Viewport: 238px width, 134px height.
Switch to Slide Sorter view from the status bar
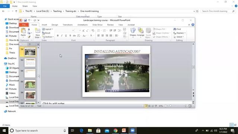[x=149, y=106]
